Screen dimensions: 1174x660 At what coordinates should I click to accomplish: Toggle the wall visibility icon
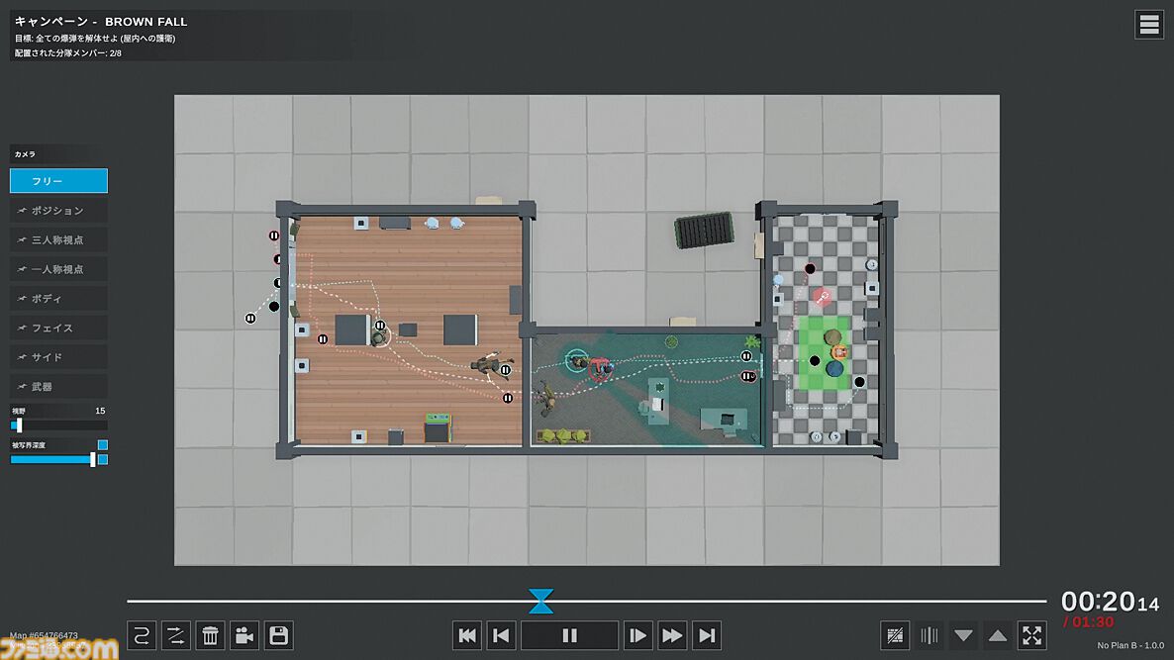[895, 635]
